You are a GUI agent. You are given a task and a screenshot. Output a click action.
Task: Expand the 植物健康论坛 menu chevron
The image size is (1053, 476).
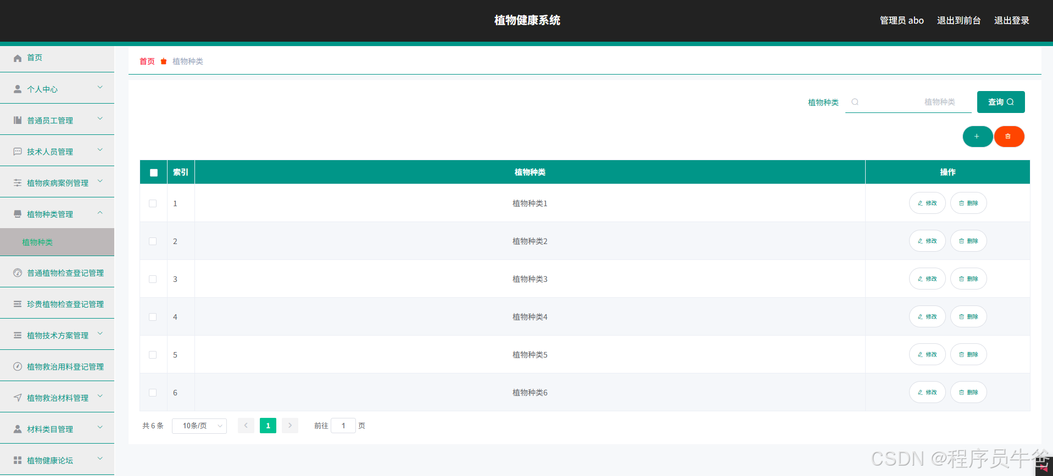click(x=100, y=458)
